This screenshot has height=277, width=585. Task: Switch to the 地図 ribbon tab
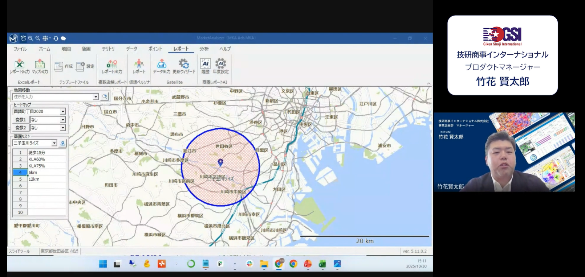pos(66,49)
